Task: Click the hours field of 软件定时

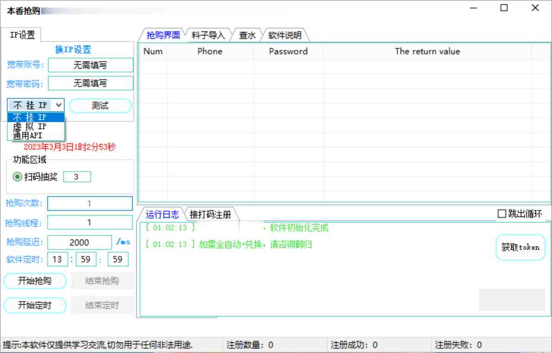Action: pos(57,259)
